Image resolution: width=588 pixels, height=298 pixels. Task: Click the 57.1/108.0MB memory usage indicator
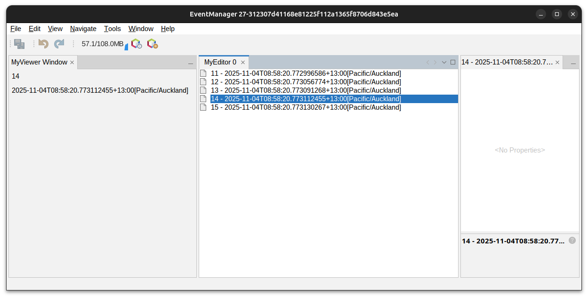pyautogui.click(x=103, y=44)
